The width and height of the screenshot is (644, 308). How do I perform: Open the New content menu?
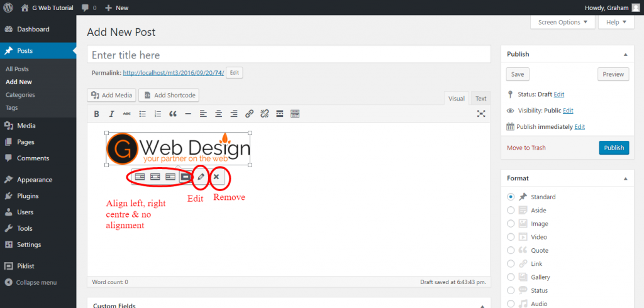pyautogui.click(x=117, y=8)
